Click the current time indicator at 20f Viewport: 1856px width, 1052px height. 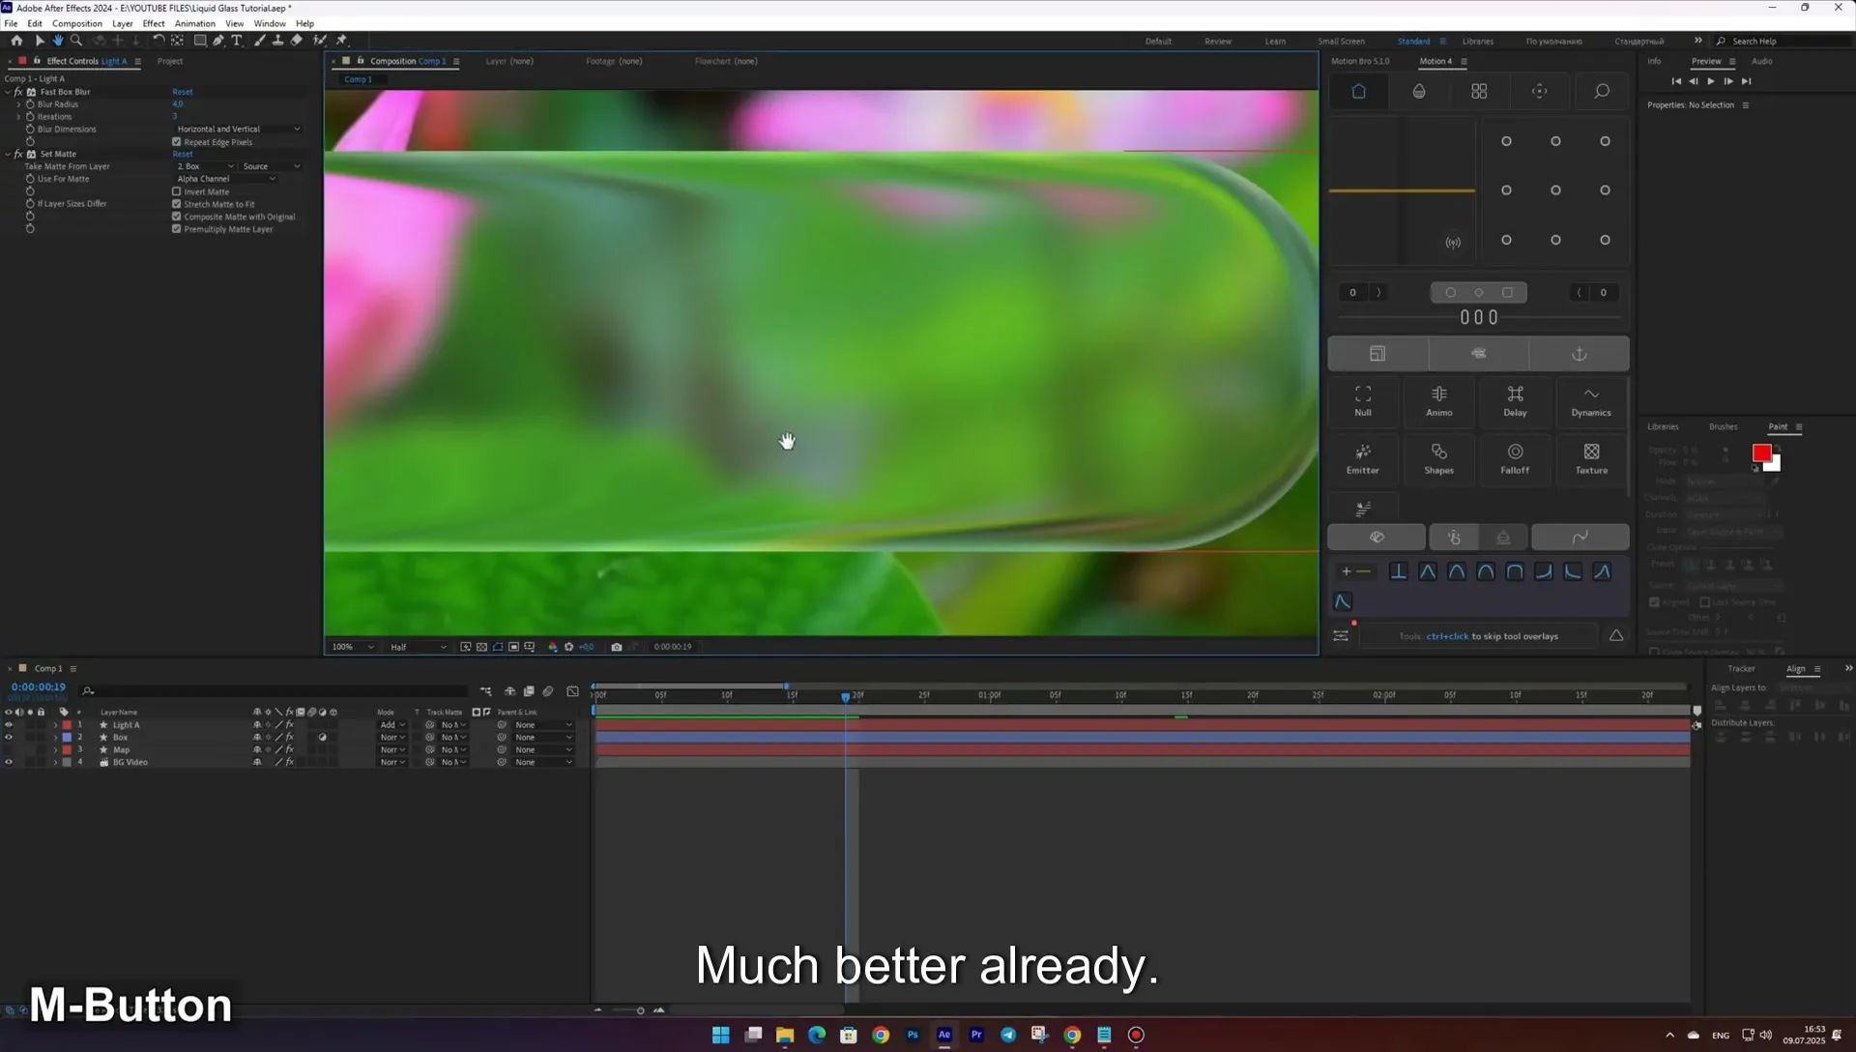pyautogui.click(x=846, y=696)
